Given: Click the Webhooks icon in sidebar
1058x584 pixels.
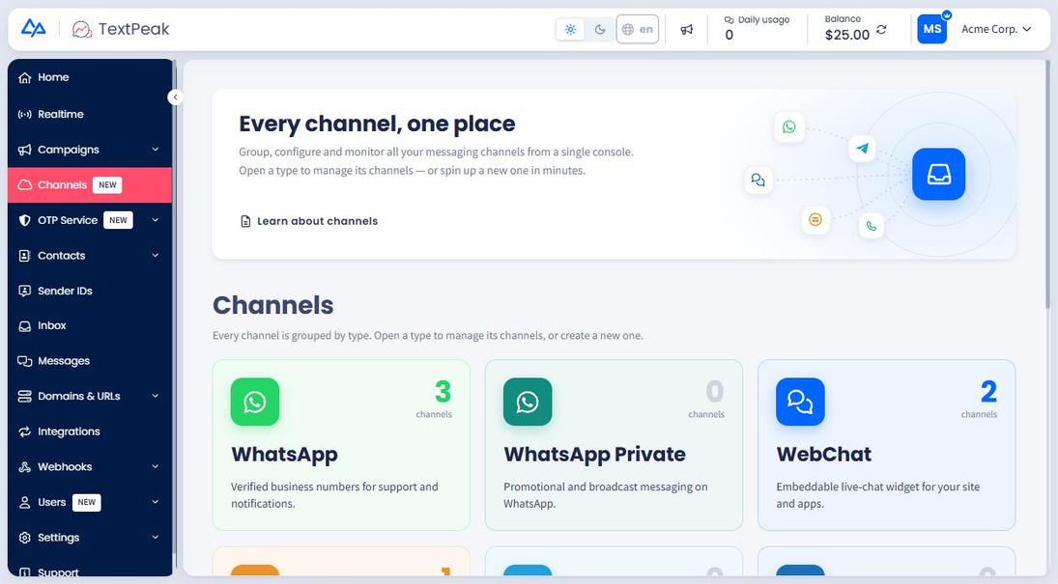Looking at the screenshot, I should (25, 466).
